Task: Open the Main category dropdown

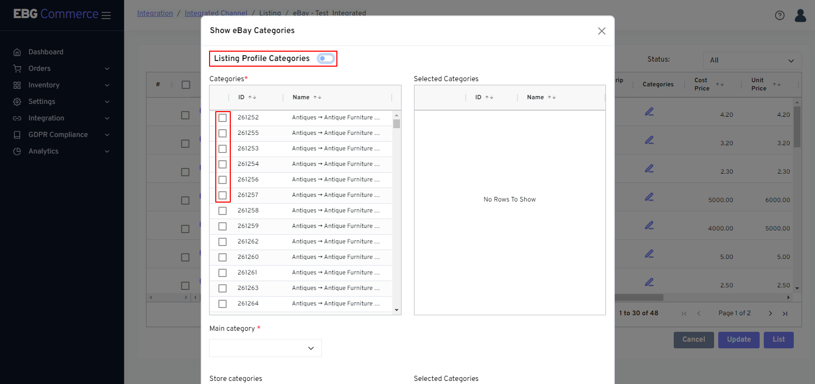Action: click(265, 348)
